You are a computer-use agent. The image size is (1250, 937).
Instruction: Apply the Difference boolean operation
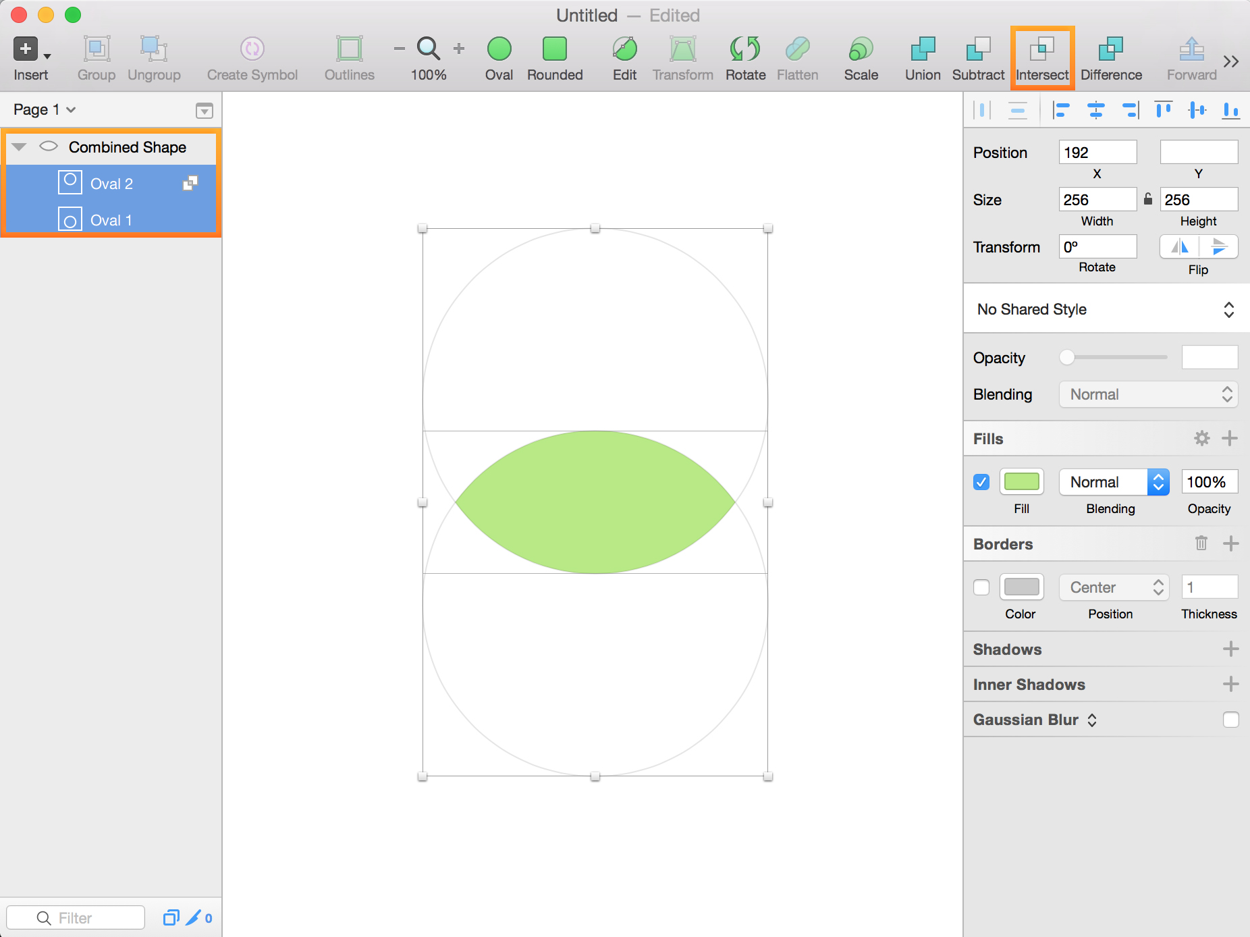pos(1111,49)
